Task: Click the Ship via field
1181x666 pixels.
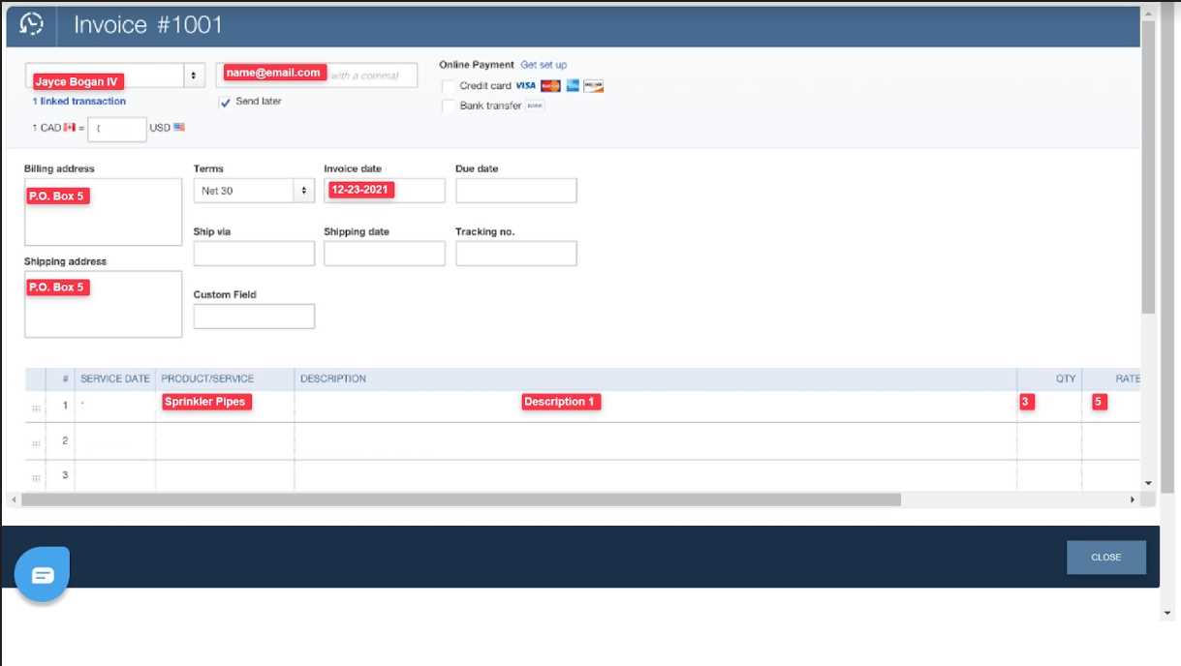Action: click(x=254, y=254)
